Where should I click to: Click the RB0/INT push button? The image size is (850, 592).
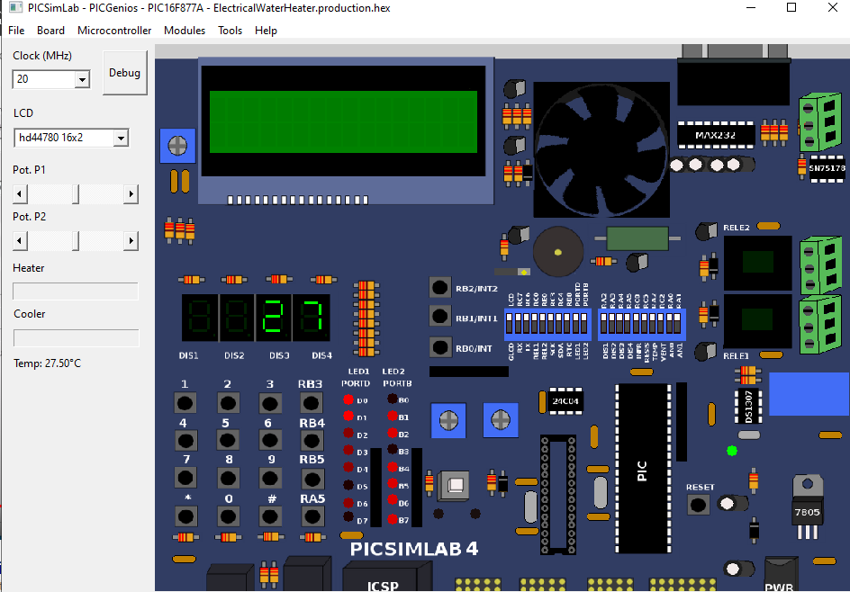[x=439, y=346]
